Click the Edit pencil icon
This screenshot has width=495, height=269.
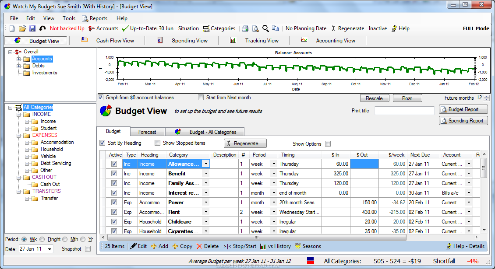tap(133, 246)
